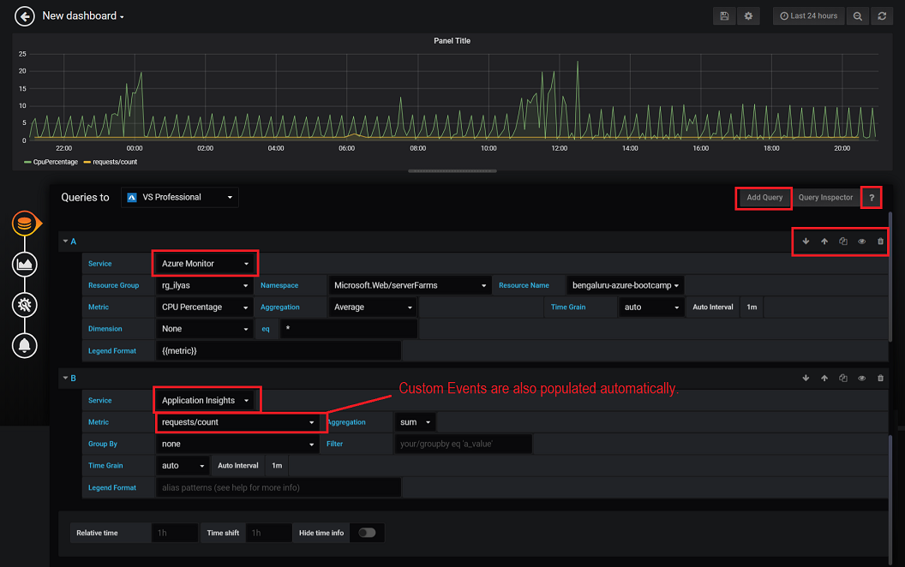Open query B Time Grain auto dropdown
The image size is (905, 567).
pyautogui.click(x=183, y=465)
